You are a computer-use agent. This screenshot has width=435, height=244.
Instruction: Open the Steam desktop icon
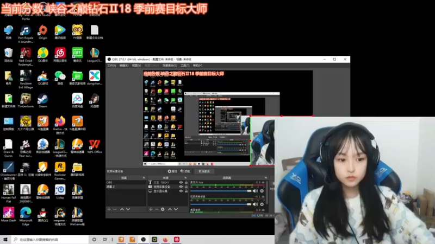[43, 100]
